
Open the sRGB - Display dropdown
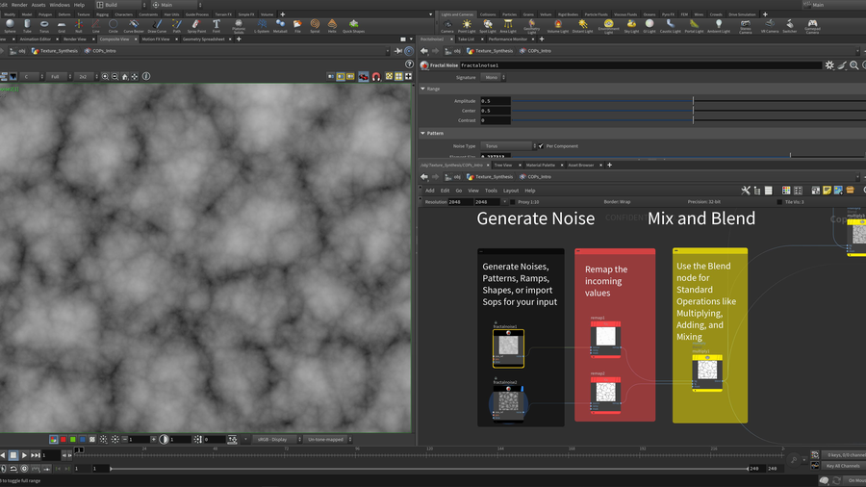[277, 440]
